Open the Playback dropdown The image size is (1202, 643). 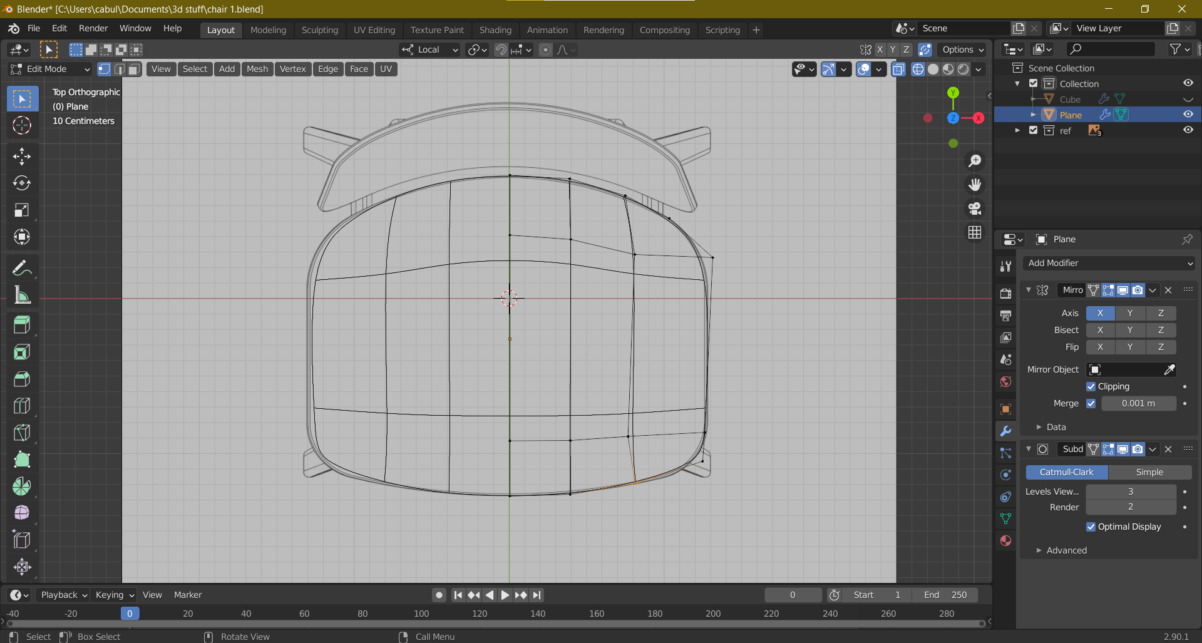coord(63,595)
